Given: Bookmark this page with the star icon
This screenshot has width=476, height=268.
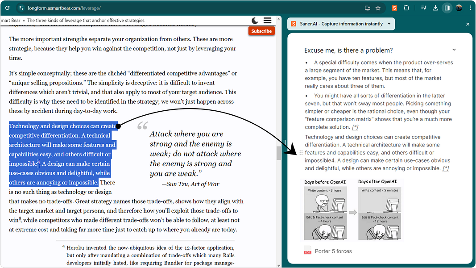Looking at the screenshot, I should point(378,8).
